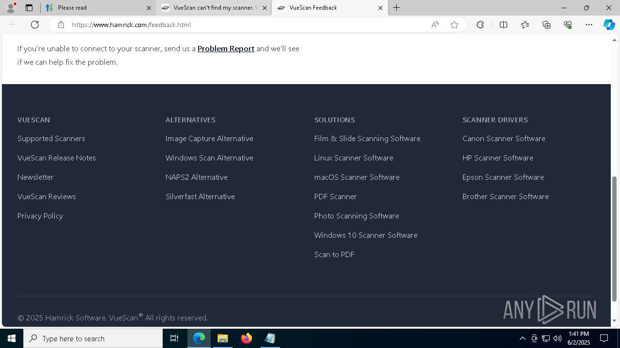
Task: Open Settings and more ellipsis menu
Action: tap(589, 25)
